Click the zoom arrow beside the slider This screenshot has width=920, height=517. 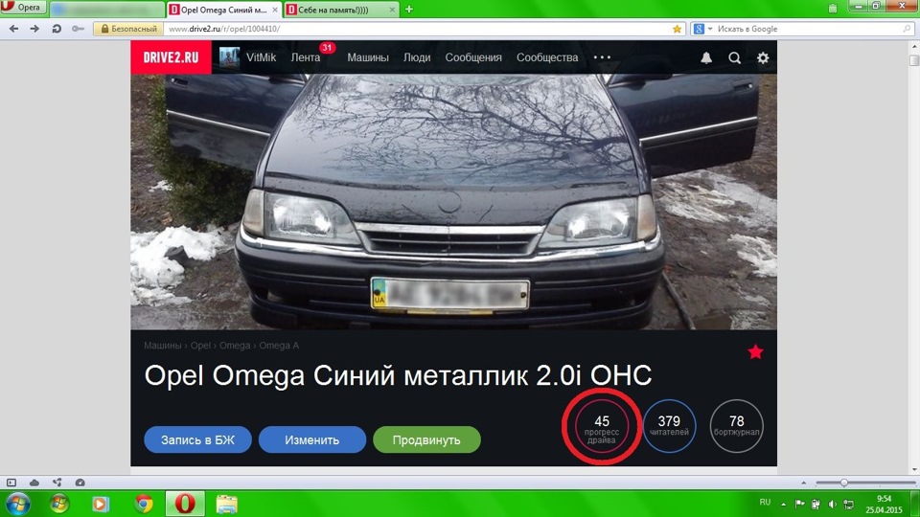pos(803,483)
